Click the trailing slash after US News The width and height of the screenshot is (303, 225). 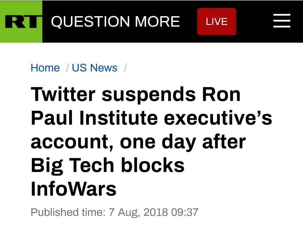[125, 68]
